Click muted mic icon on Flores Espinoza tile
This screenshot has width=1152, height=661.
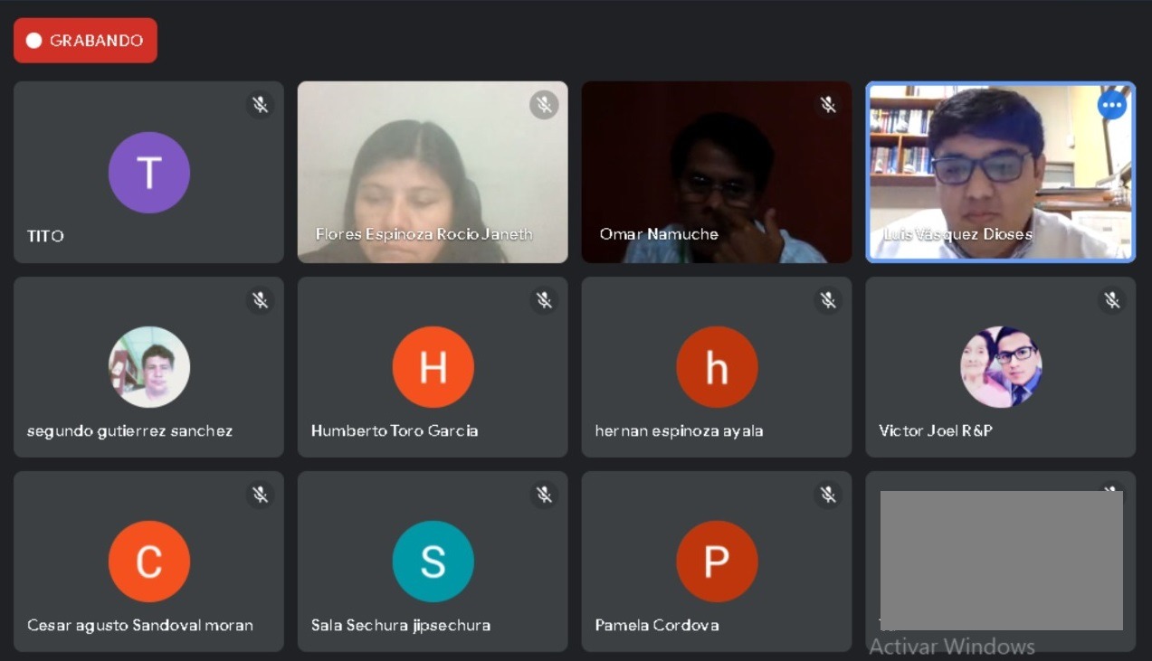coord(544,105)
